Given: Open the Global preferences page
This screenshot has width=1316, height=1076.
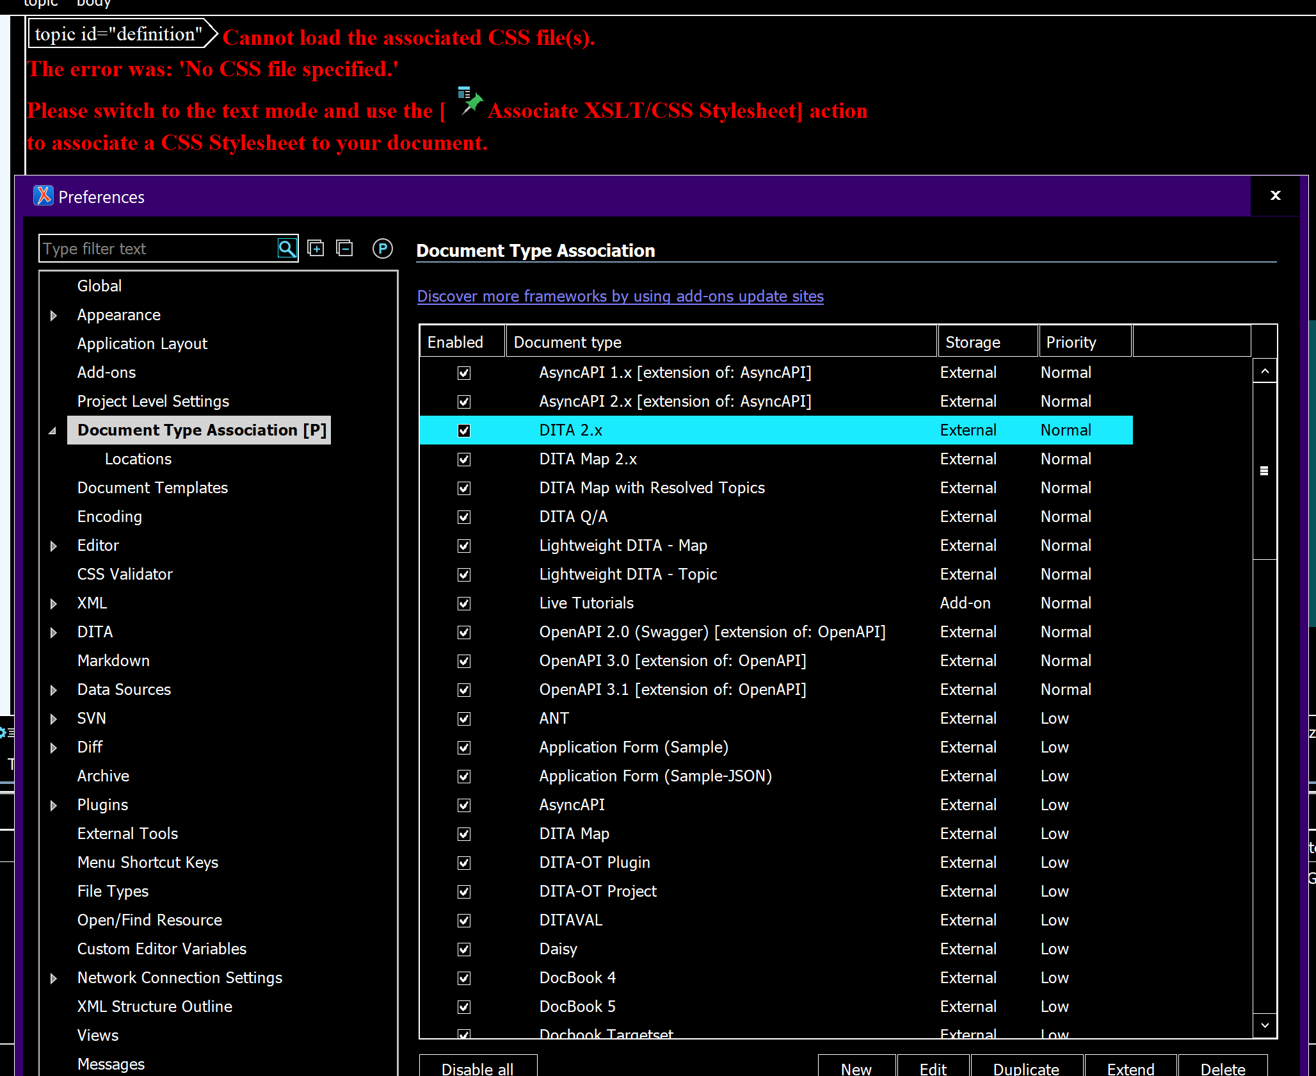Looking at the screenshot, I should click(x=99, y=286).
